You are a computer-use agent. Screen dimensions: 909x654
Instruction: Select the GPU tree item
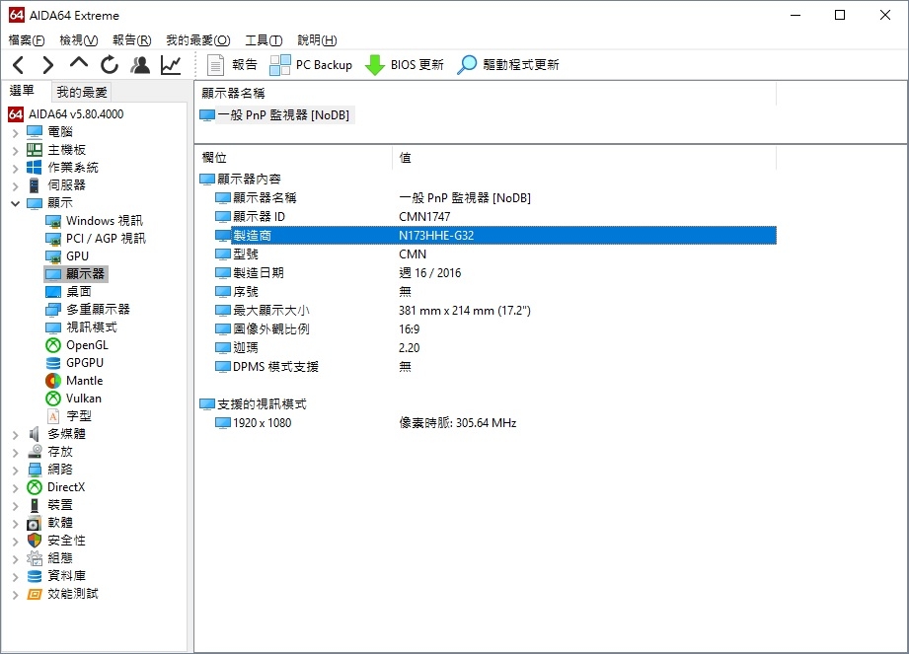coord(67,256)
